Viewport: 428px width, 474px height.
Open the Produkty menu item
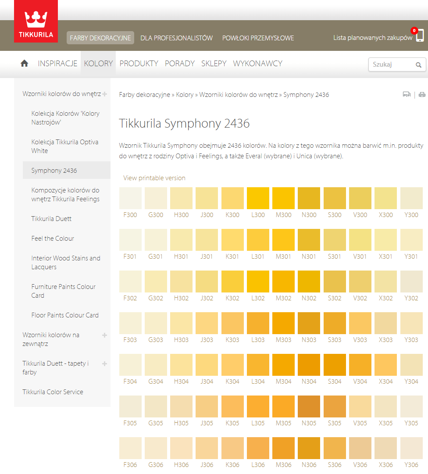point(139,64)
